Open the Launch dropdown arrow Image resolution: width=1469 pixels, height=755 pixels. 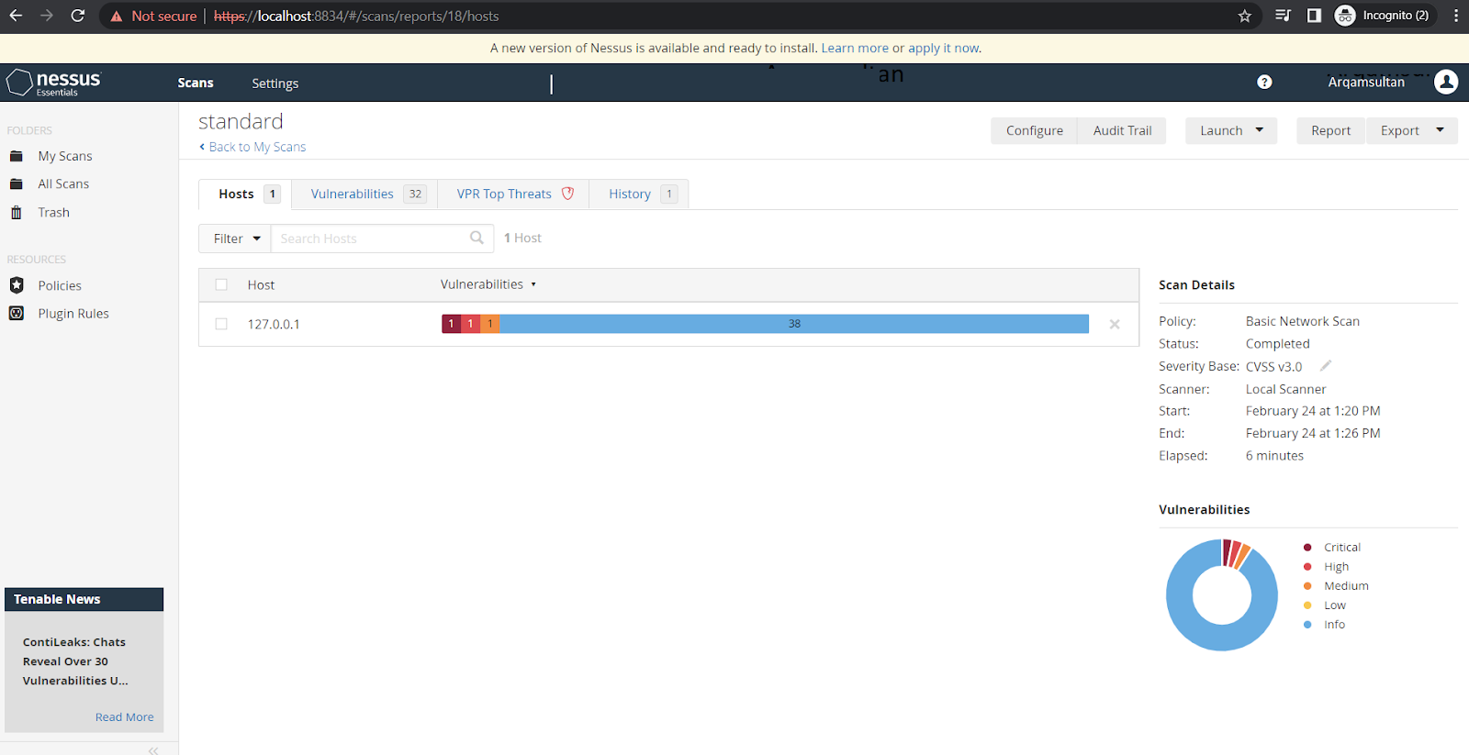1260,130
